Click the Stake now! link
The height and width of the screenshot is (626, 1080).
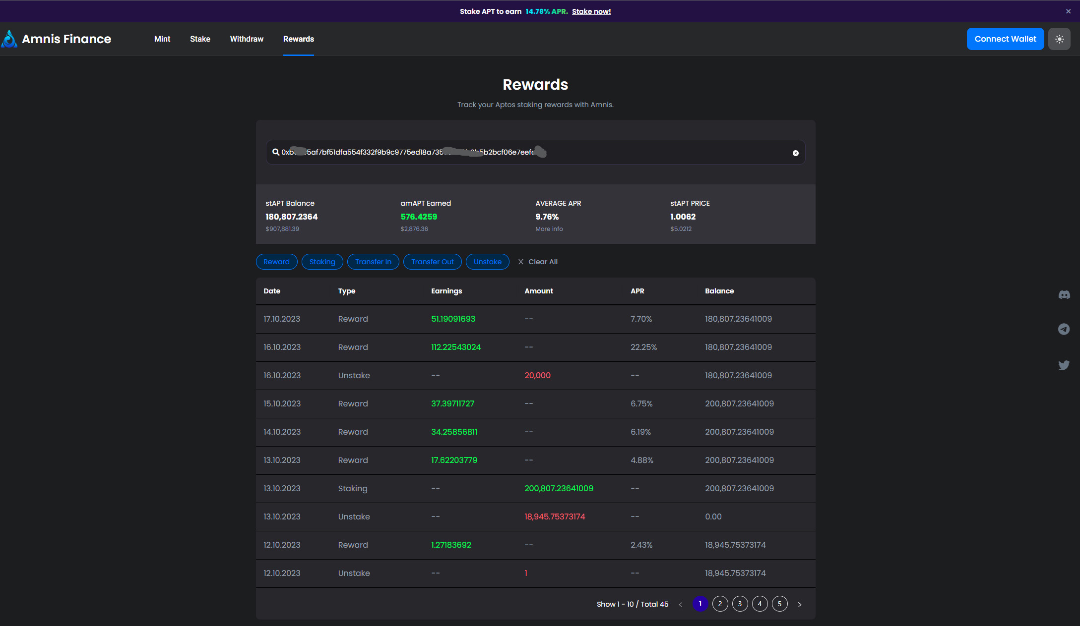591,11
